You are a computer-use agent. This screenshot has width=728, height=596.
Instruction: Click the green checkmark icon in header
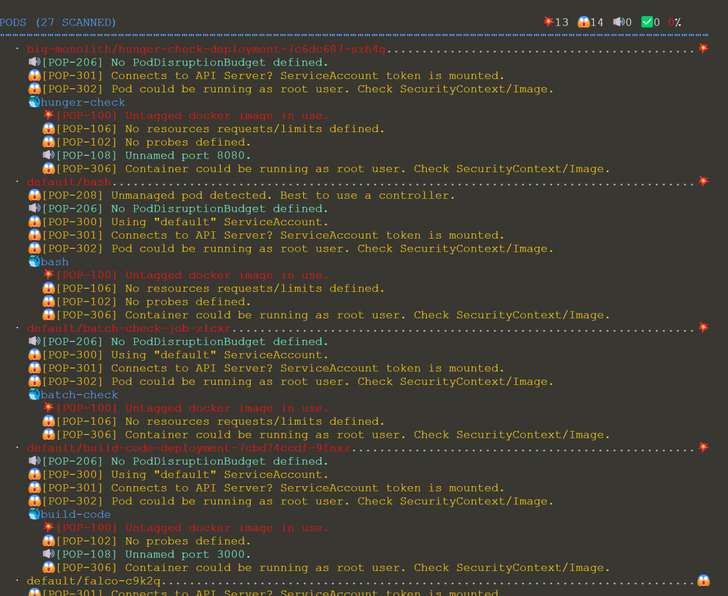pos(647,22)
